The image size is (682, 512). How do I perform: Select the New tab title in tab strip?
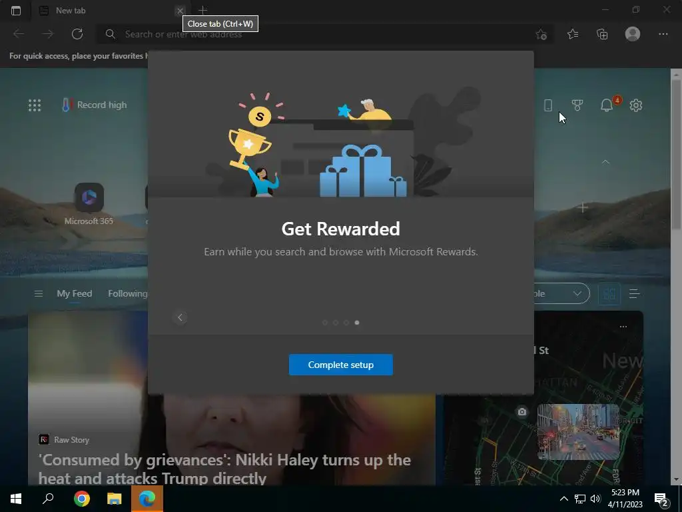click(71, 11)
